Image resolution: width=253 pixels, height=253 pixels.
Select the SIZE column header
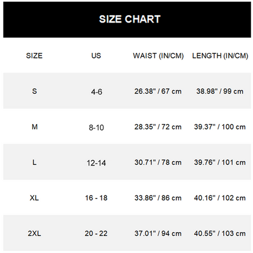pyautogui.click(x=34, y=56)
